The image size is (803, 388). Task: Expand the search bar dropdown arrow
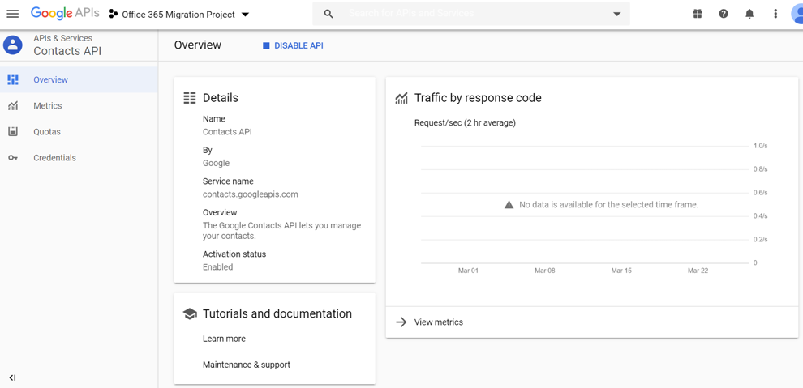(617, 14)
